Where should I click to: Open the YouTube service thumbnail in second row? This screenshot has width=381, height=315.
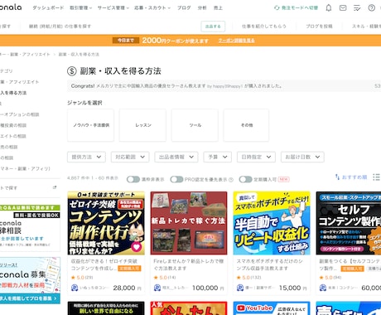(272, 308)
